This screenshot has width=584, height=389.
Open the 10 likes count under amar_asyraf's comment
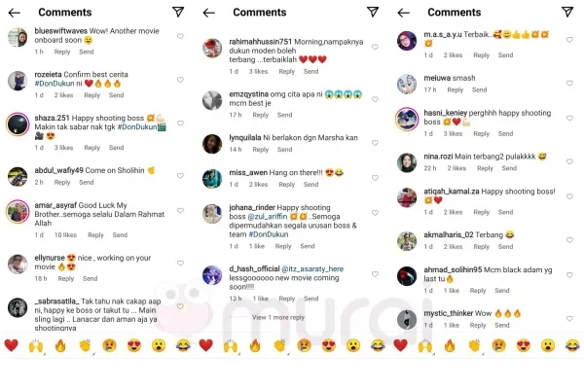[65, 235]
